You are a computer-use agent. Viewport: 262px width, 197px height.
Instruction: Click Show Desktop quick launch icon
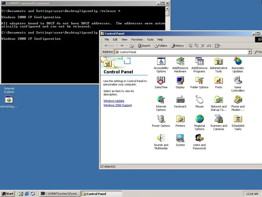(21, 194)
